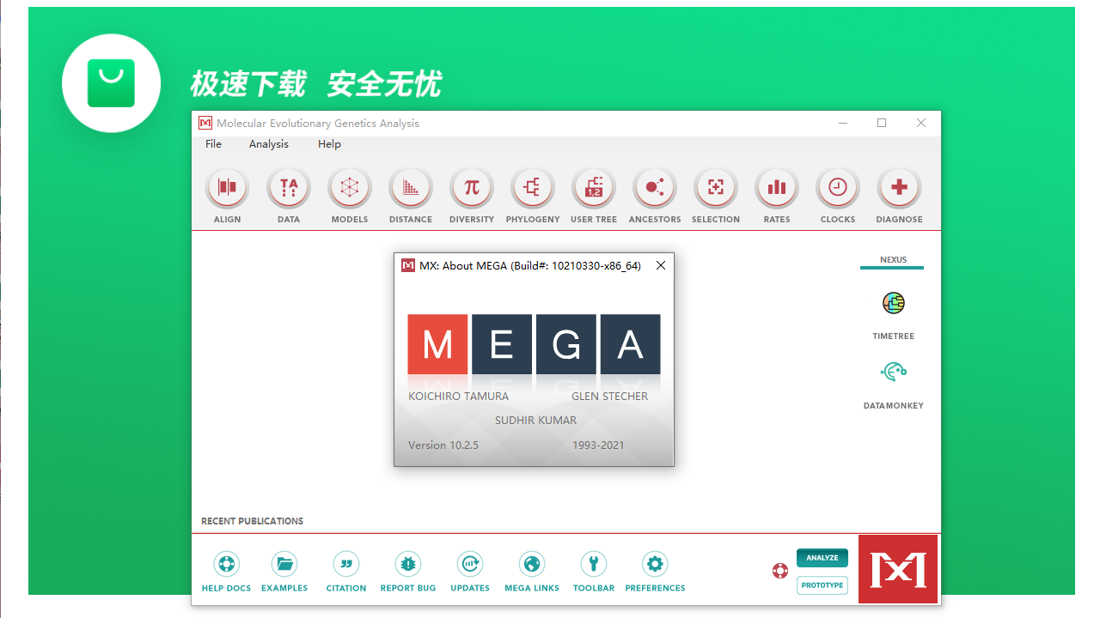Select the Diagnose mutation tool
The height and width of the screenshot is (618, 1100).
coord(898,187)
